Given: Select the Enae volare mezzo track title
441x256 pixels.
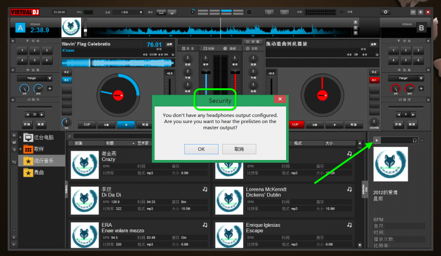Looking at the screenshot, I should [123, 231].
